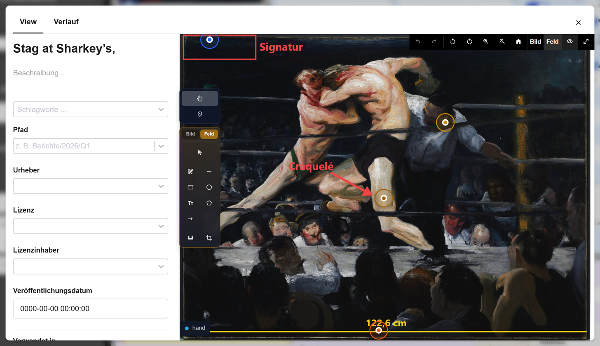The image size is (600, 346).
Task: Switch to Feld in the top viewer toolbar
Action: 552,42
